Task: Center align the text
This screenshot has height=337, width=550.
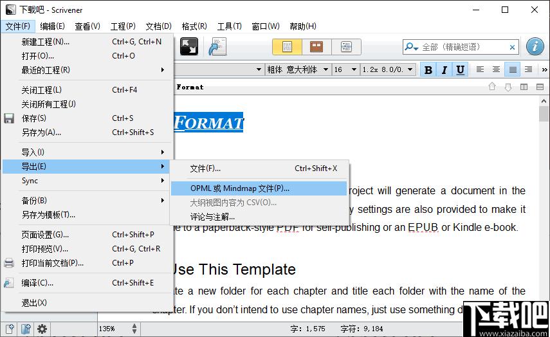Action: 496,69
